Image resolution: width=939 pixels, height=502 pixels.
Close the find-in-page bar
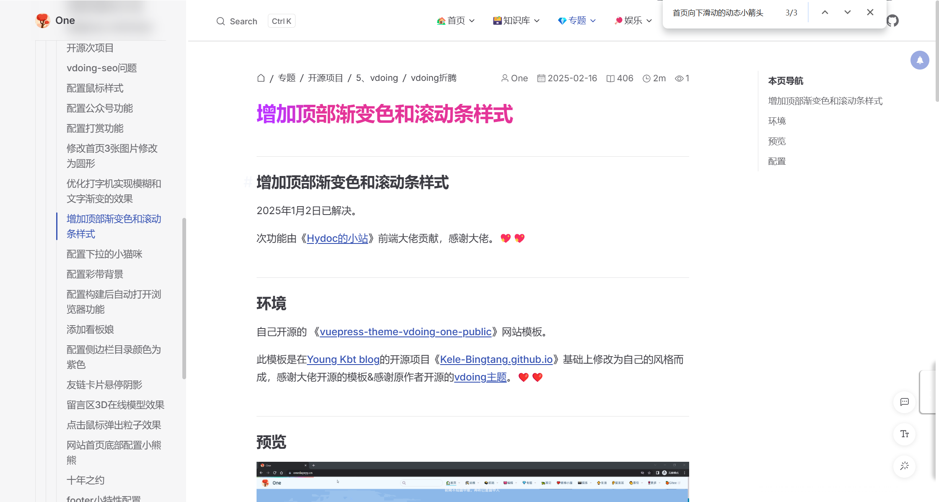(870, 13)
